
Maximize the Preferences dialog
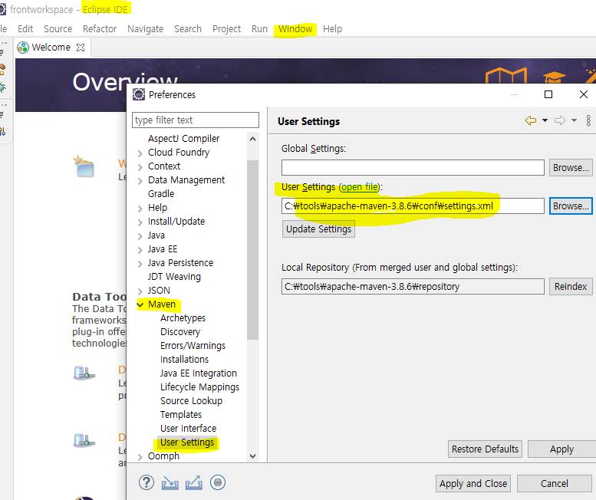tap(548, 94)
